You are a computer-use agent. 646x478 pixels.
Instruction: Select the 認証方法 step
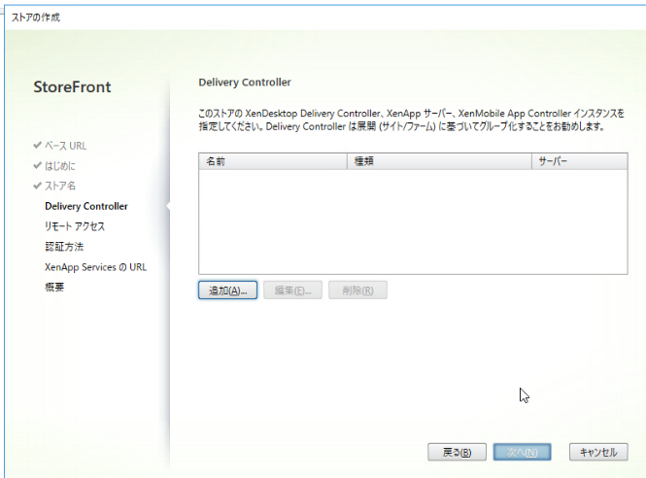click(64, 247)
